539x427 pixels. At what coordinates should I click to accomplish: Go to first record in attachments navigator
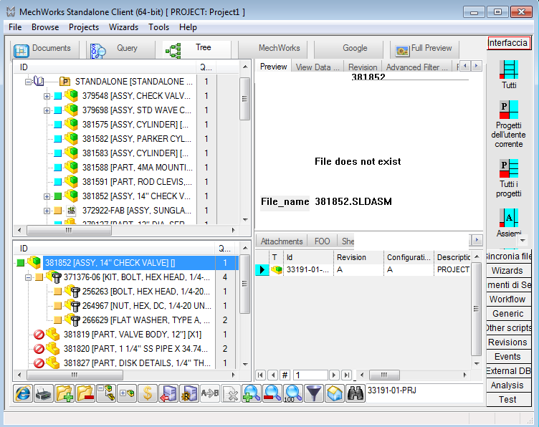coord(260,375)
